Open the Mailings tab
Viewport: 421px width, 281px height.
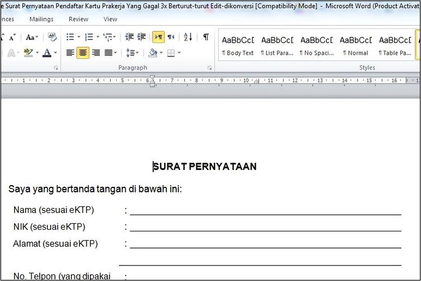41,19
